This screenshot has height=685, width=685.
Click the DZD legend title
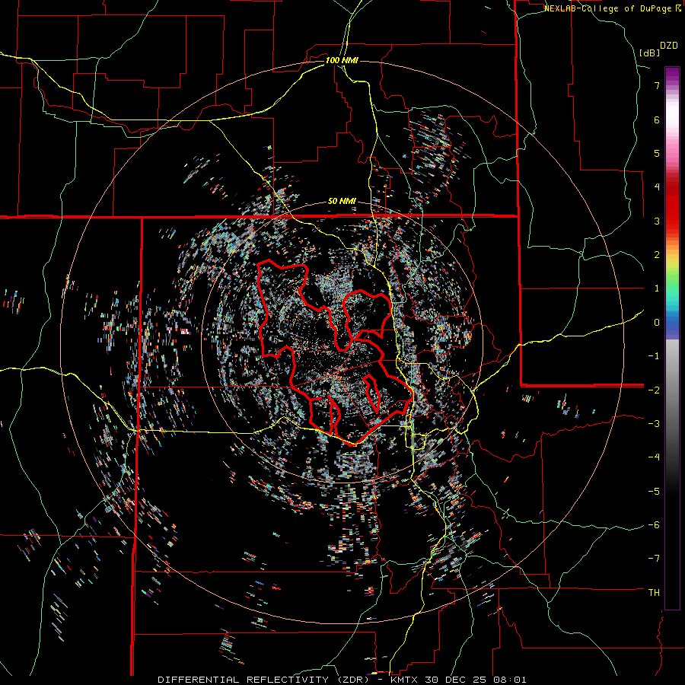(669, 46)
